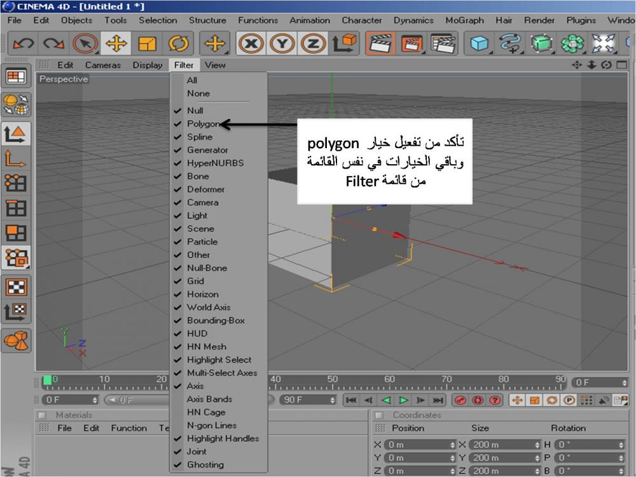The height and width of the screenshot is (477, 636).
Task: Add a HyperNURBS object
Action: coord(541,43)
